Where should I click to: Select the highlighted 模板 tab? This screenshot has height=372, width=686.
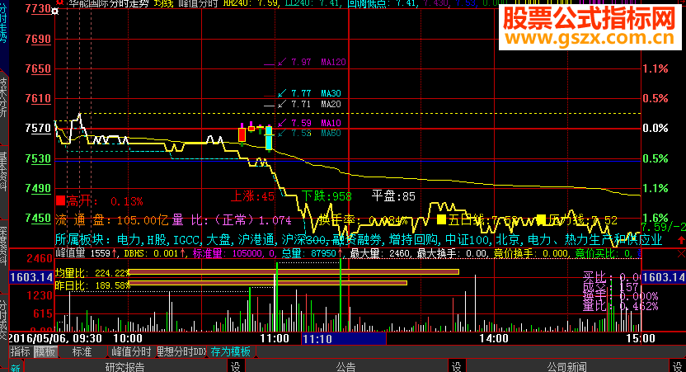(45, 351)
